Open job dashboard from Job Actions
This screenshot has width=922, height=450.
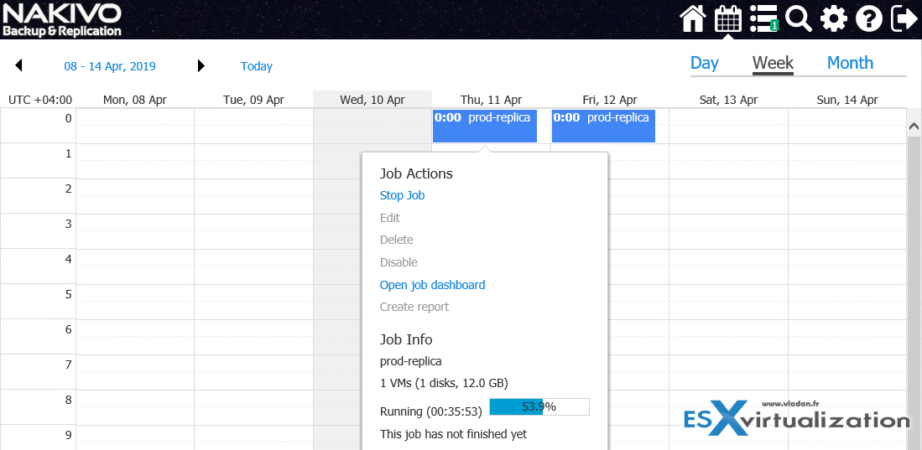pos(432,285)
